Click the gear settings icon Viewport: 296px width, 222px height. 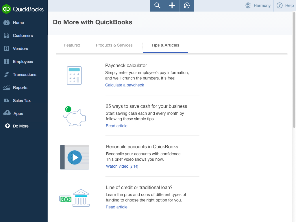click(248, 5)
